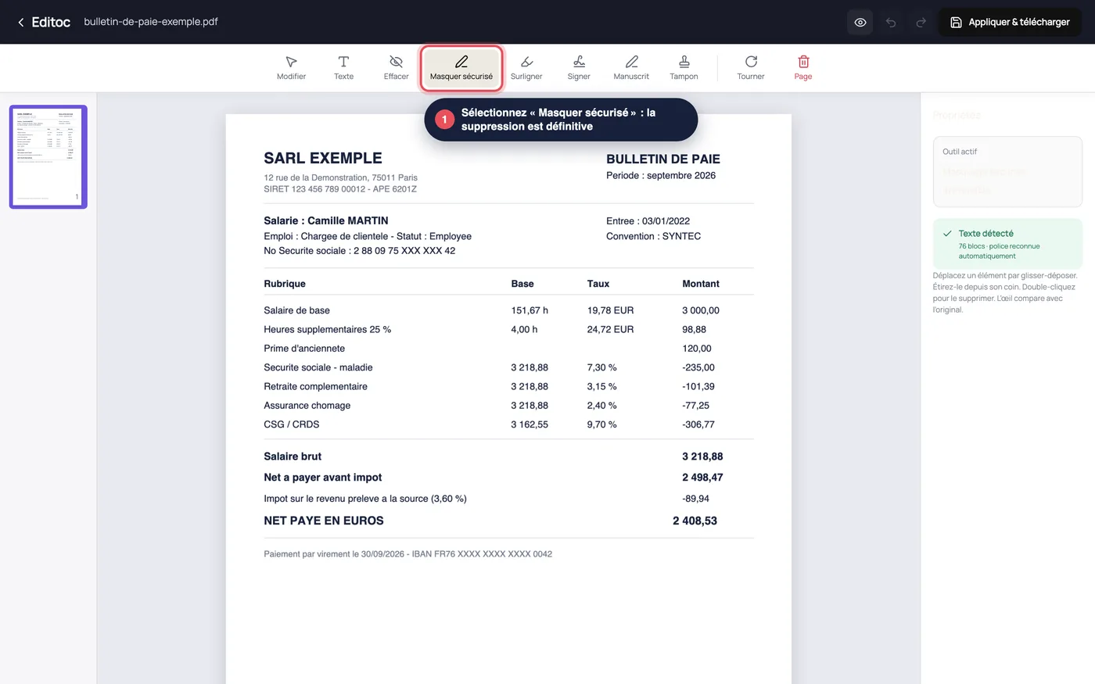This screenshot has height=684, width=1095.
Task: Click the file name bulletin-de-paie-exemple.pdf
Action: tap(151, 22)
